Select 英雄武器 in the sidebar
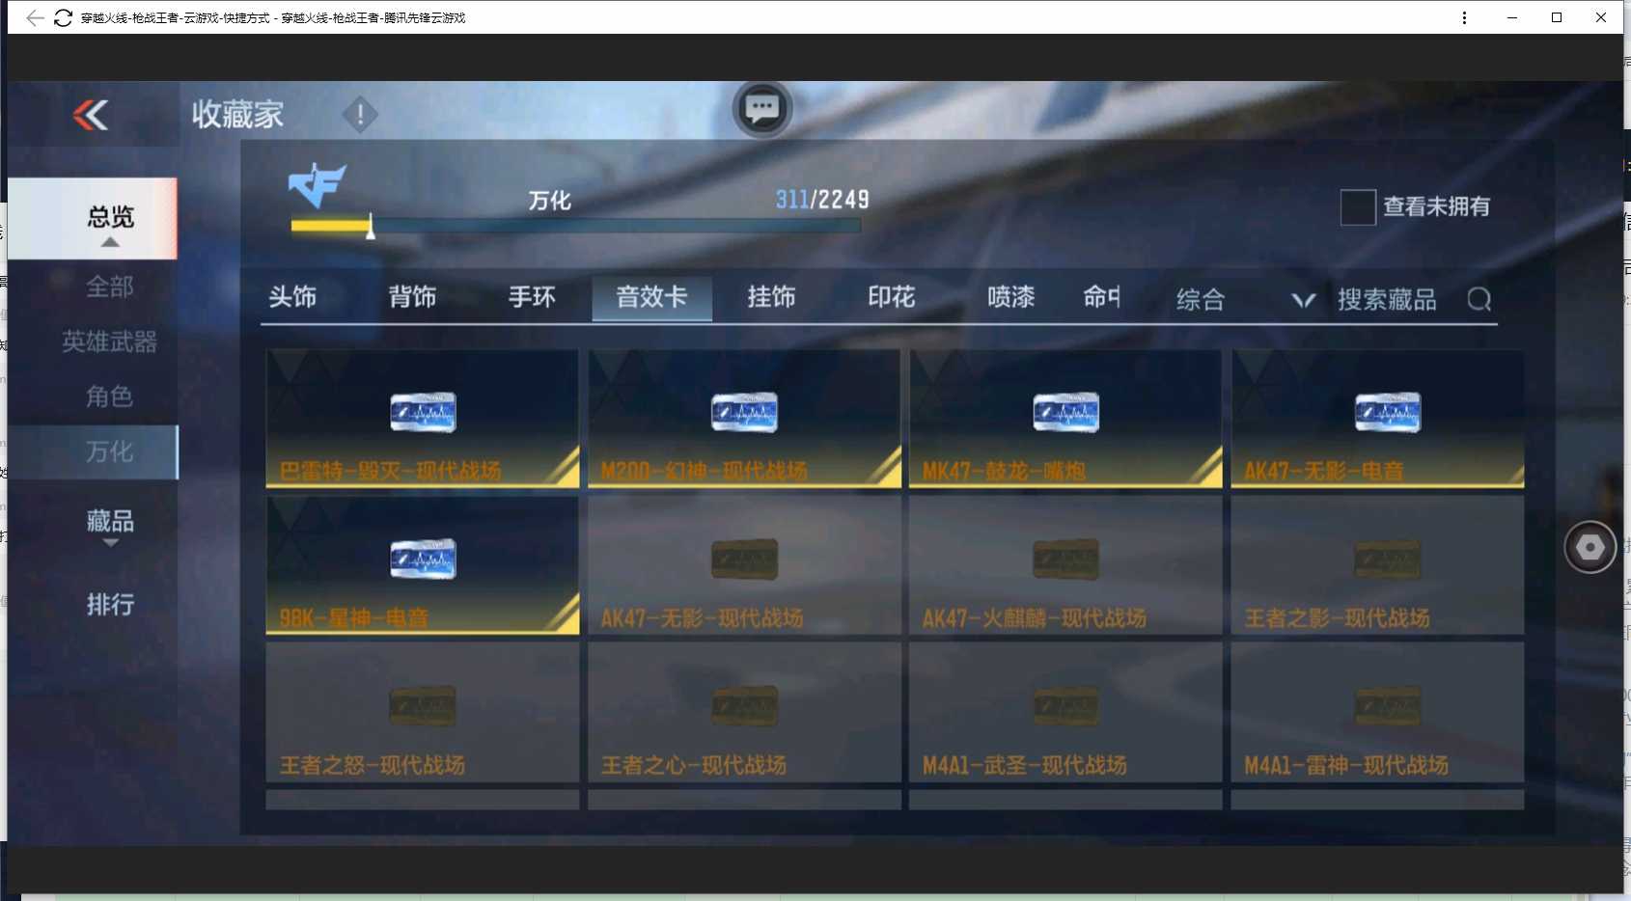 pyautogui.click(x=109, y=341)
